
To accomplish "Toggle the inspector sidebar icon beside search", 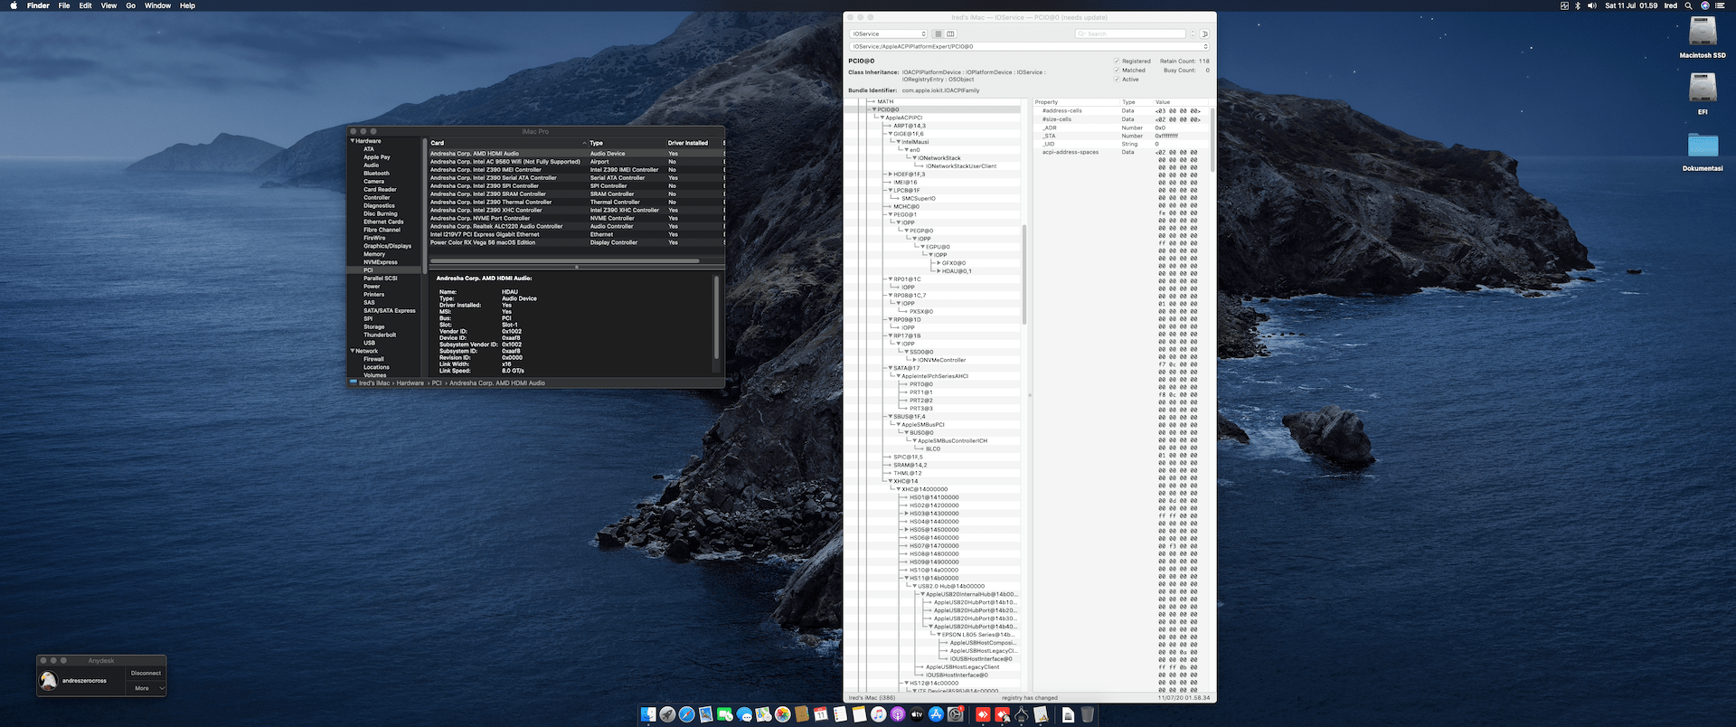I will 1204,33.
